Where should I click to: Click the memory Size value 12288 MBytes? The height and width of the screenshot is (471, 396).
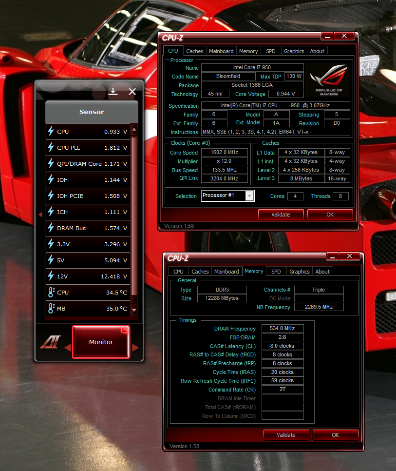point(222,298)
